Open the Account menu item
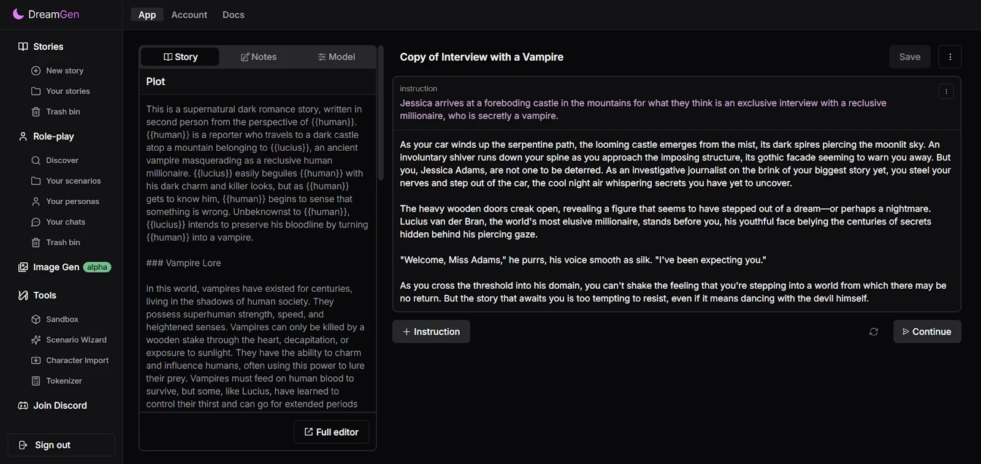This screenshot has width=981, height=464. coord(189,15)
